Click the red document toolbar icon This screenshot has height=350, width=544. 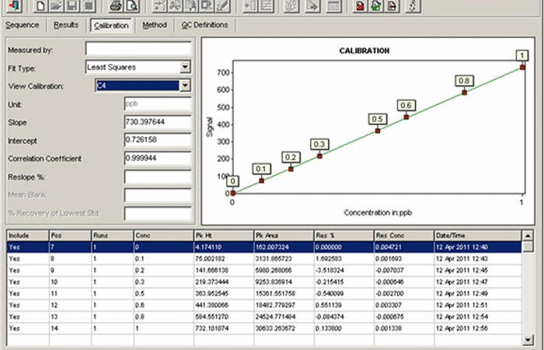[361, 6]
